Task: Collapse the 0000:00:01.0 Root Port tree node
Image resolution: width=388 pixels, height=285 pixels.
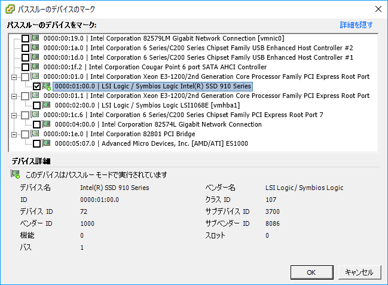Action: (x=14, y=77)
